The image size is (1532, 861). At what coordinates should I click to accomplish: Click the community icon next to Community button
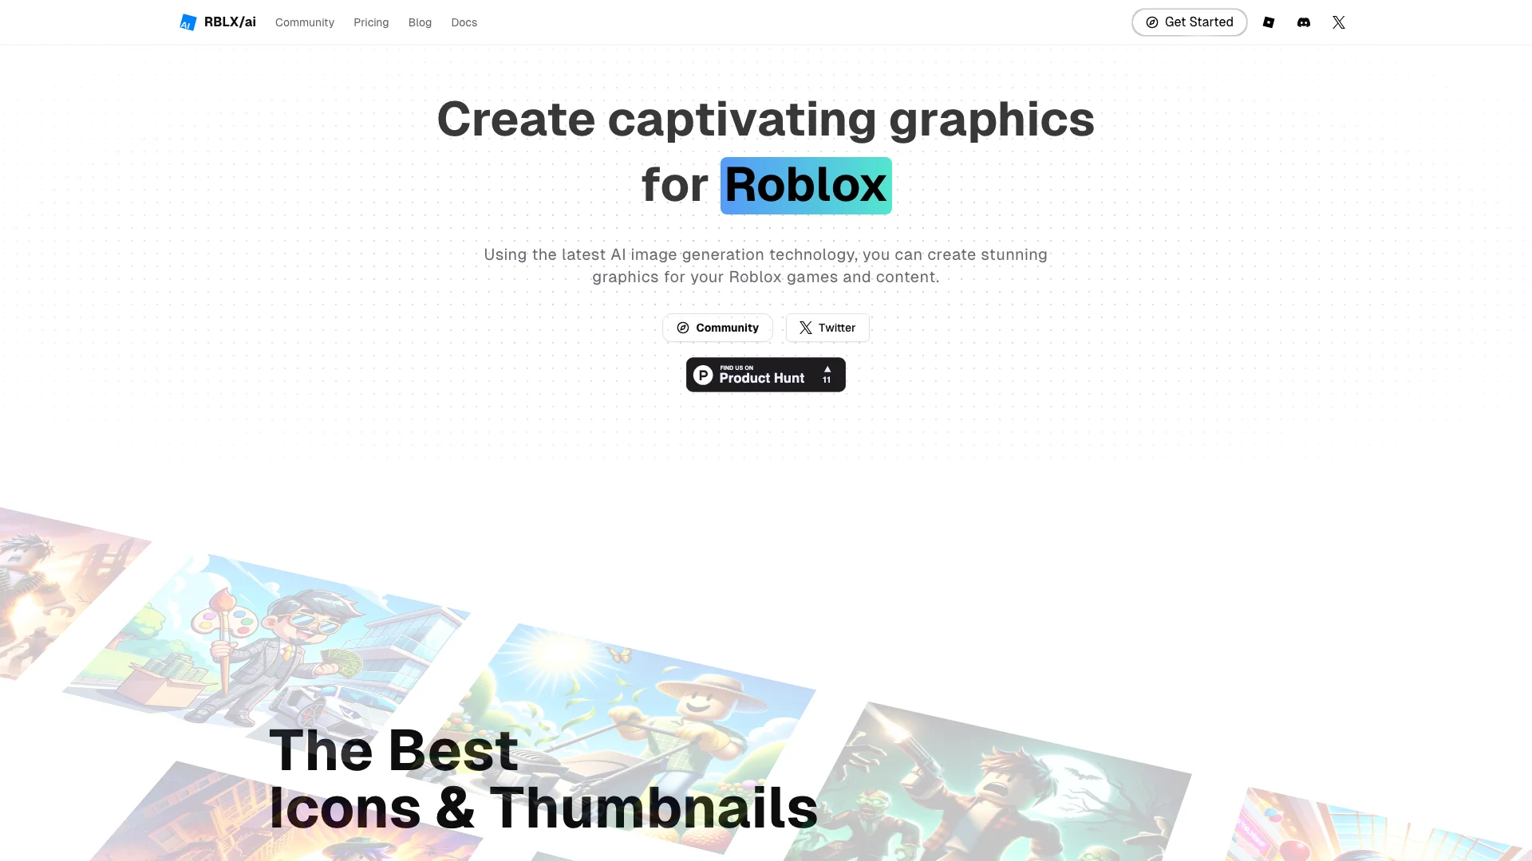coord(683,327)
